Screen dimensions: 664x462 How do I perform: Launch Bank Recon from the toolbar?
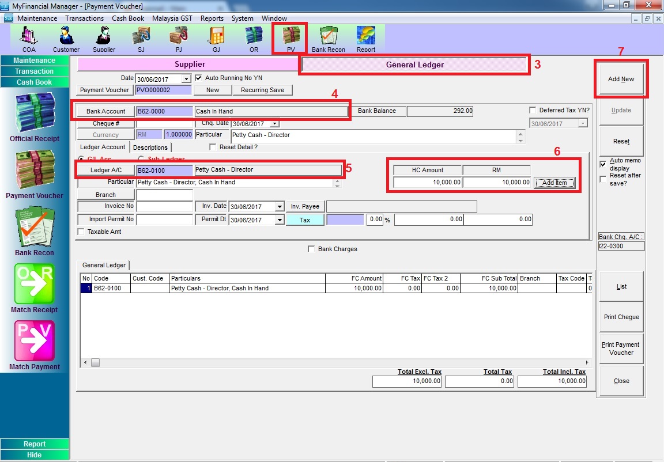click(329, 38)
